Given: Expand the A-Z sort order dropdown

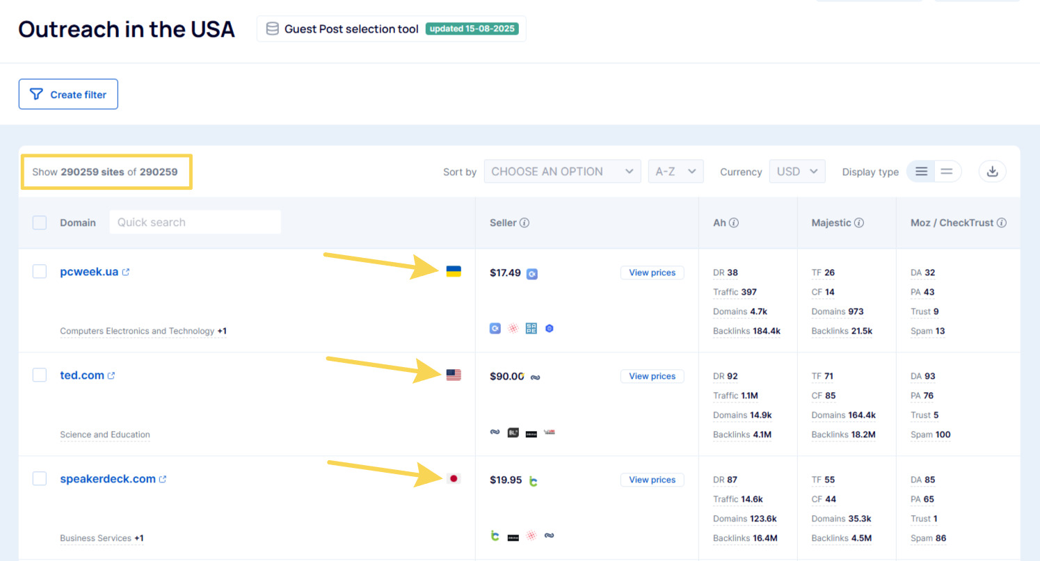Looking at the screenshot, I should click(675, 172).
